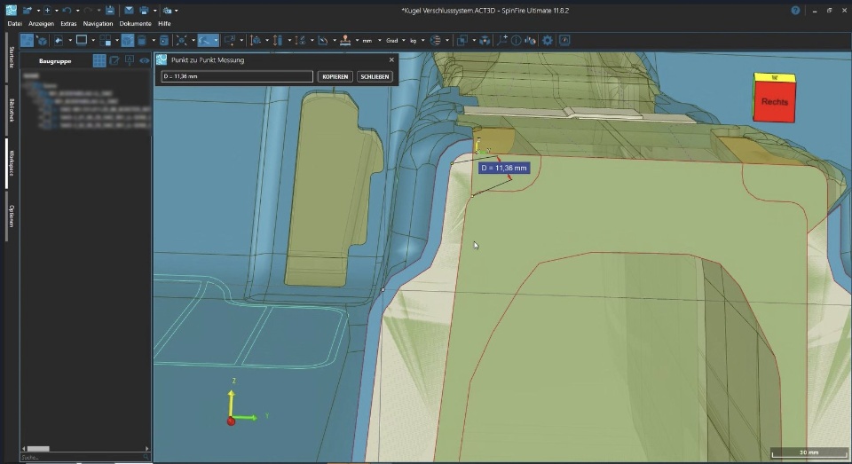Click the red Rechts view cube face
The height and width of the screenshot is (464, 852).
point(774,103)
